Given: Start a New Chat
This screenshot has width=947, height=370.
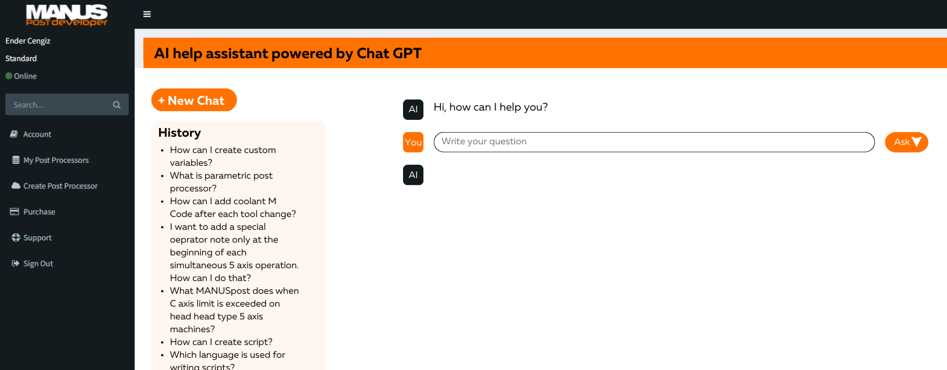Looking at the screenshot, I should [x=194, y=100].
